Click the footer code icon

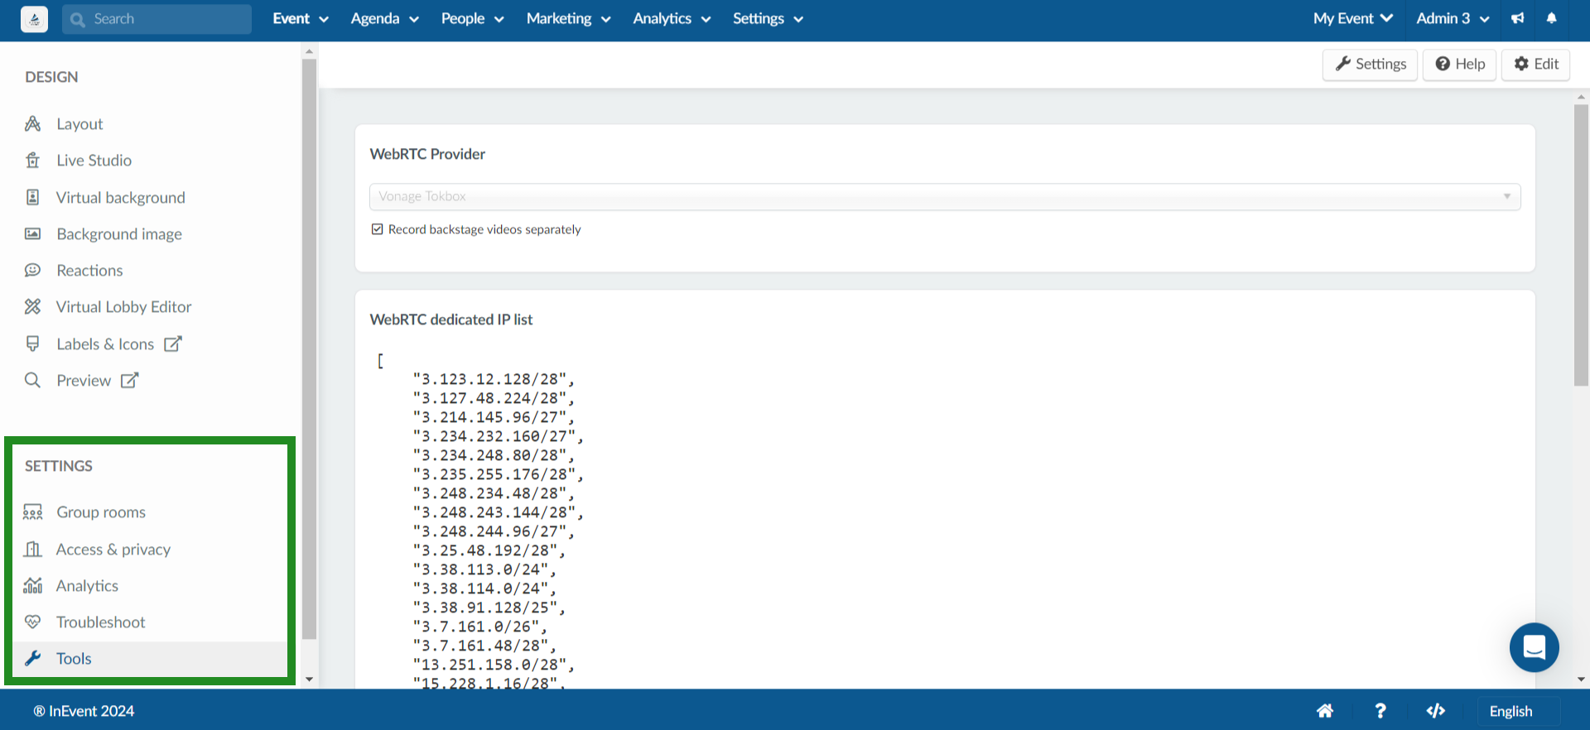pyautogui.click(x=1436, y=711)
